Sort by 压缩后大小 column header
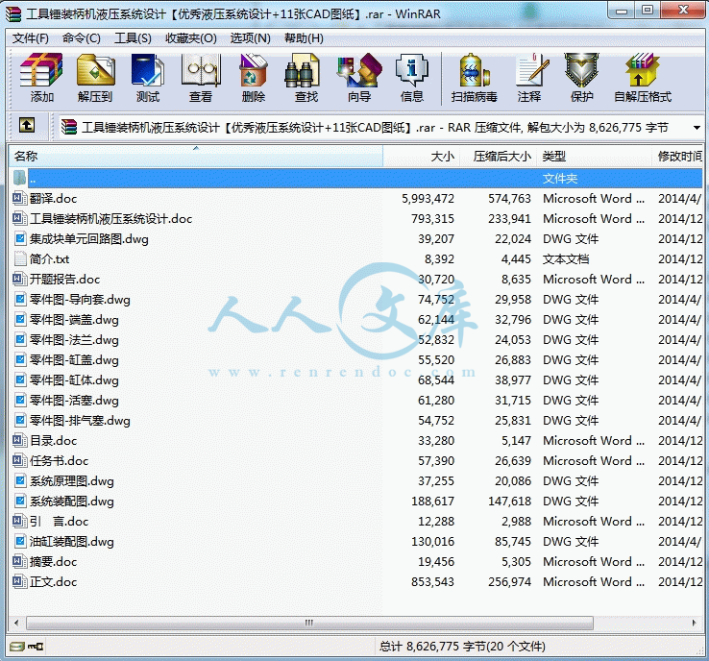Screen dimensions: 709x661 click(x=499, y=157)
